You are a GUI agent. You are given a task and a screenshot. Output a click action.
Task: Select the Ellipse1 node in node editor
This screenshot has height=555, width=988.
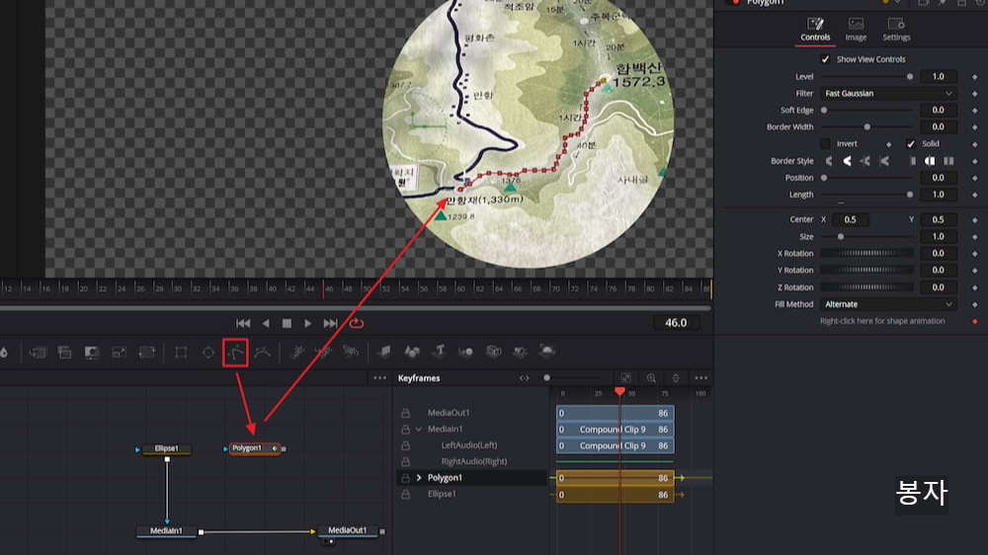pos(166,448)
